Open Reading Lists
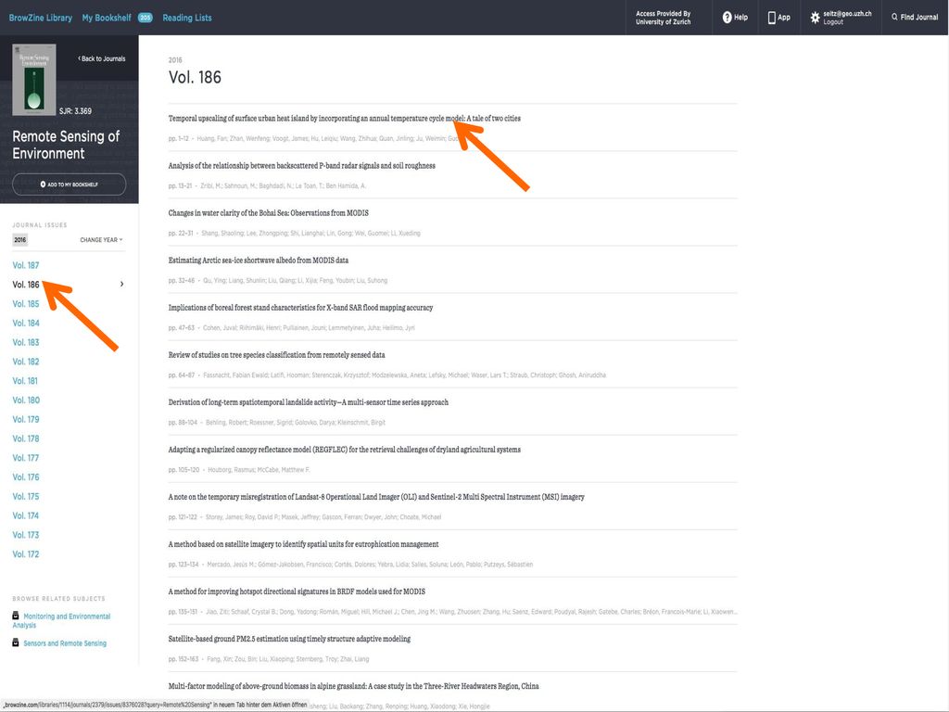The height and width of the screenshot is (712, 949). 187,18
